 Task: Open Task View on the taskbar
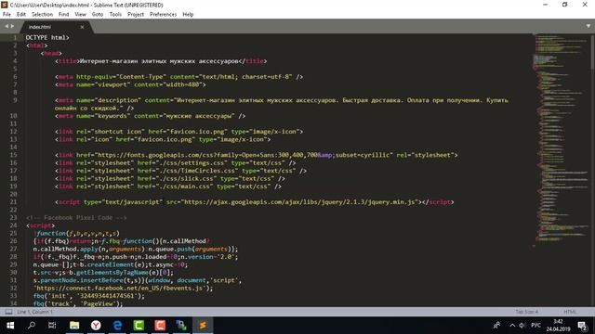click(x=52, y=326)
